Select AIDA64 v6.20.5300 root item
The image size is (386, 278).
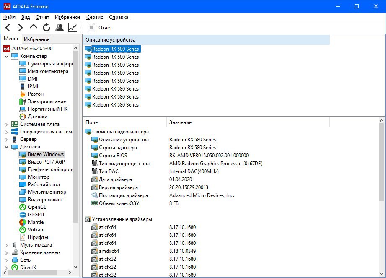(28, 49)
